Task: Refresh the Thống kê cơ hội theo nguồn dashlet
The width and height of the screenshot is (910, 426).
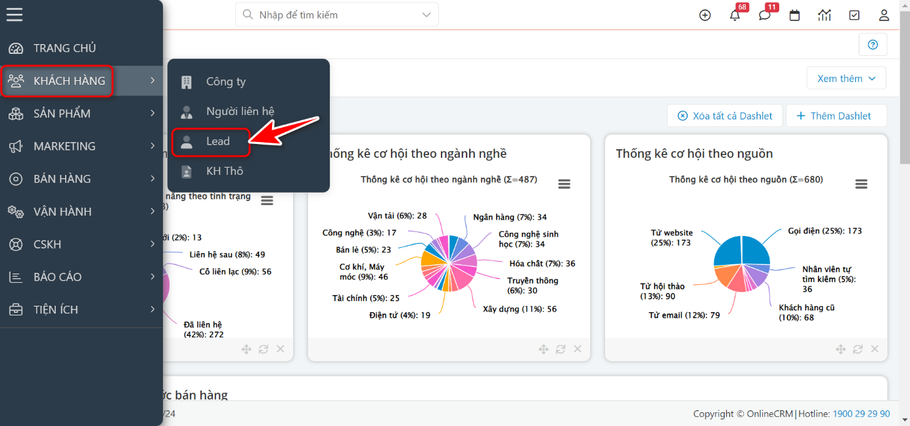Action: tap(857, 349)
